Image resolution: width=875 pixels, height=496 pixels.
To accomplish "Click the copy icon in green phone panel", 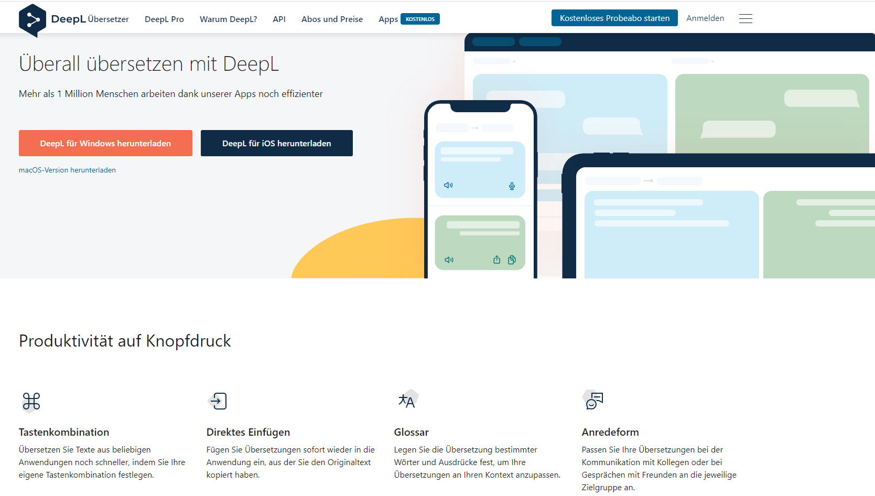I will pyautogui.click(x=512, y=260).
